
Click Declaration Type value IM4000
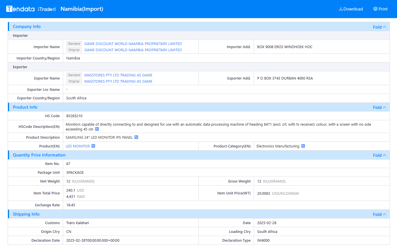[263, 240]
